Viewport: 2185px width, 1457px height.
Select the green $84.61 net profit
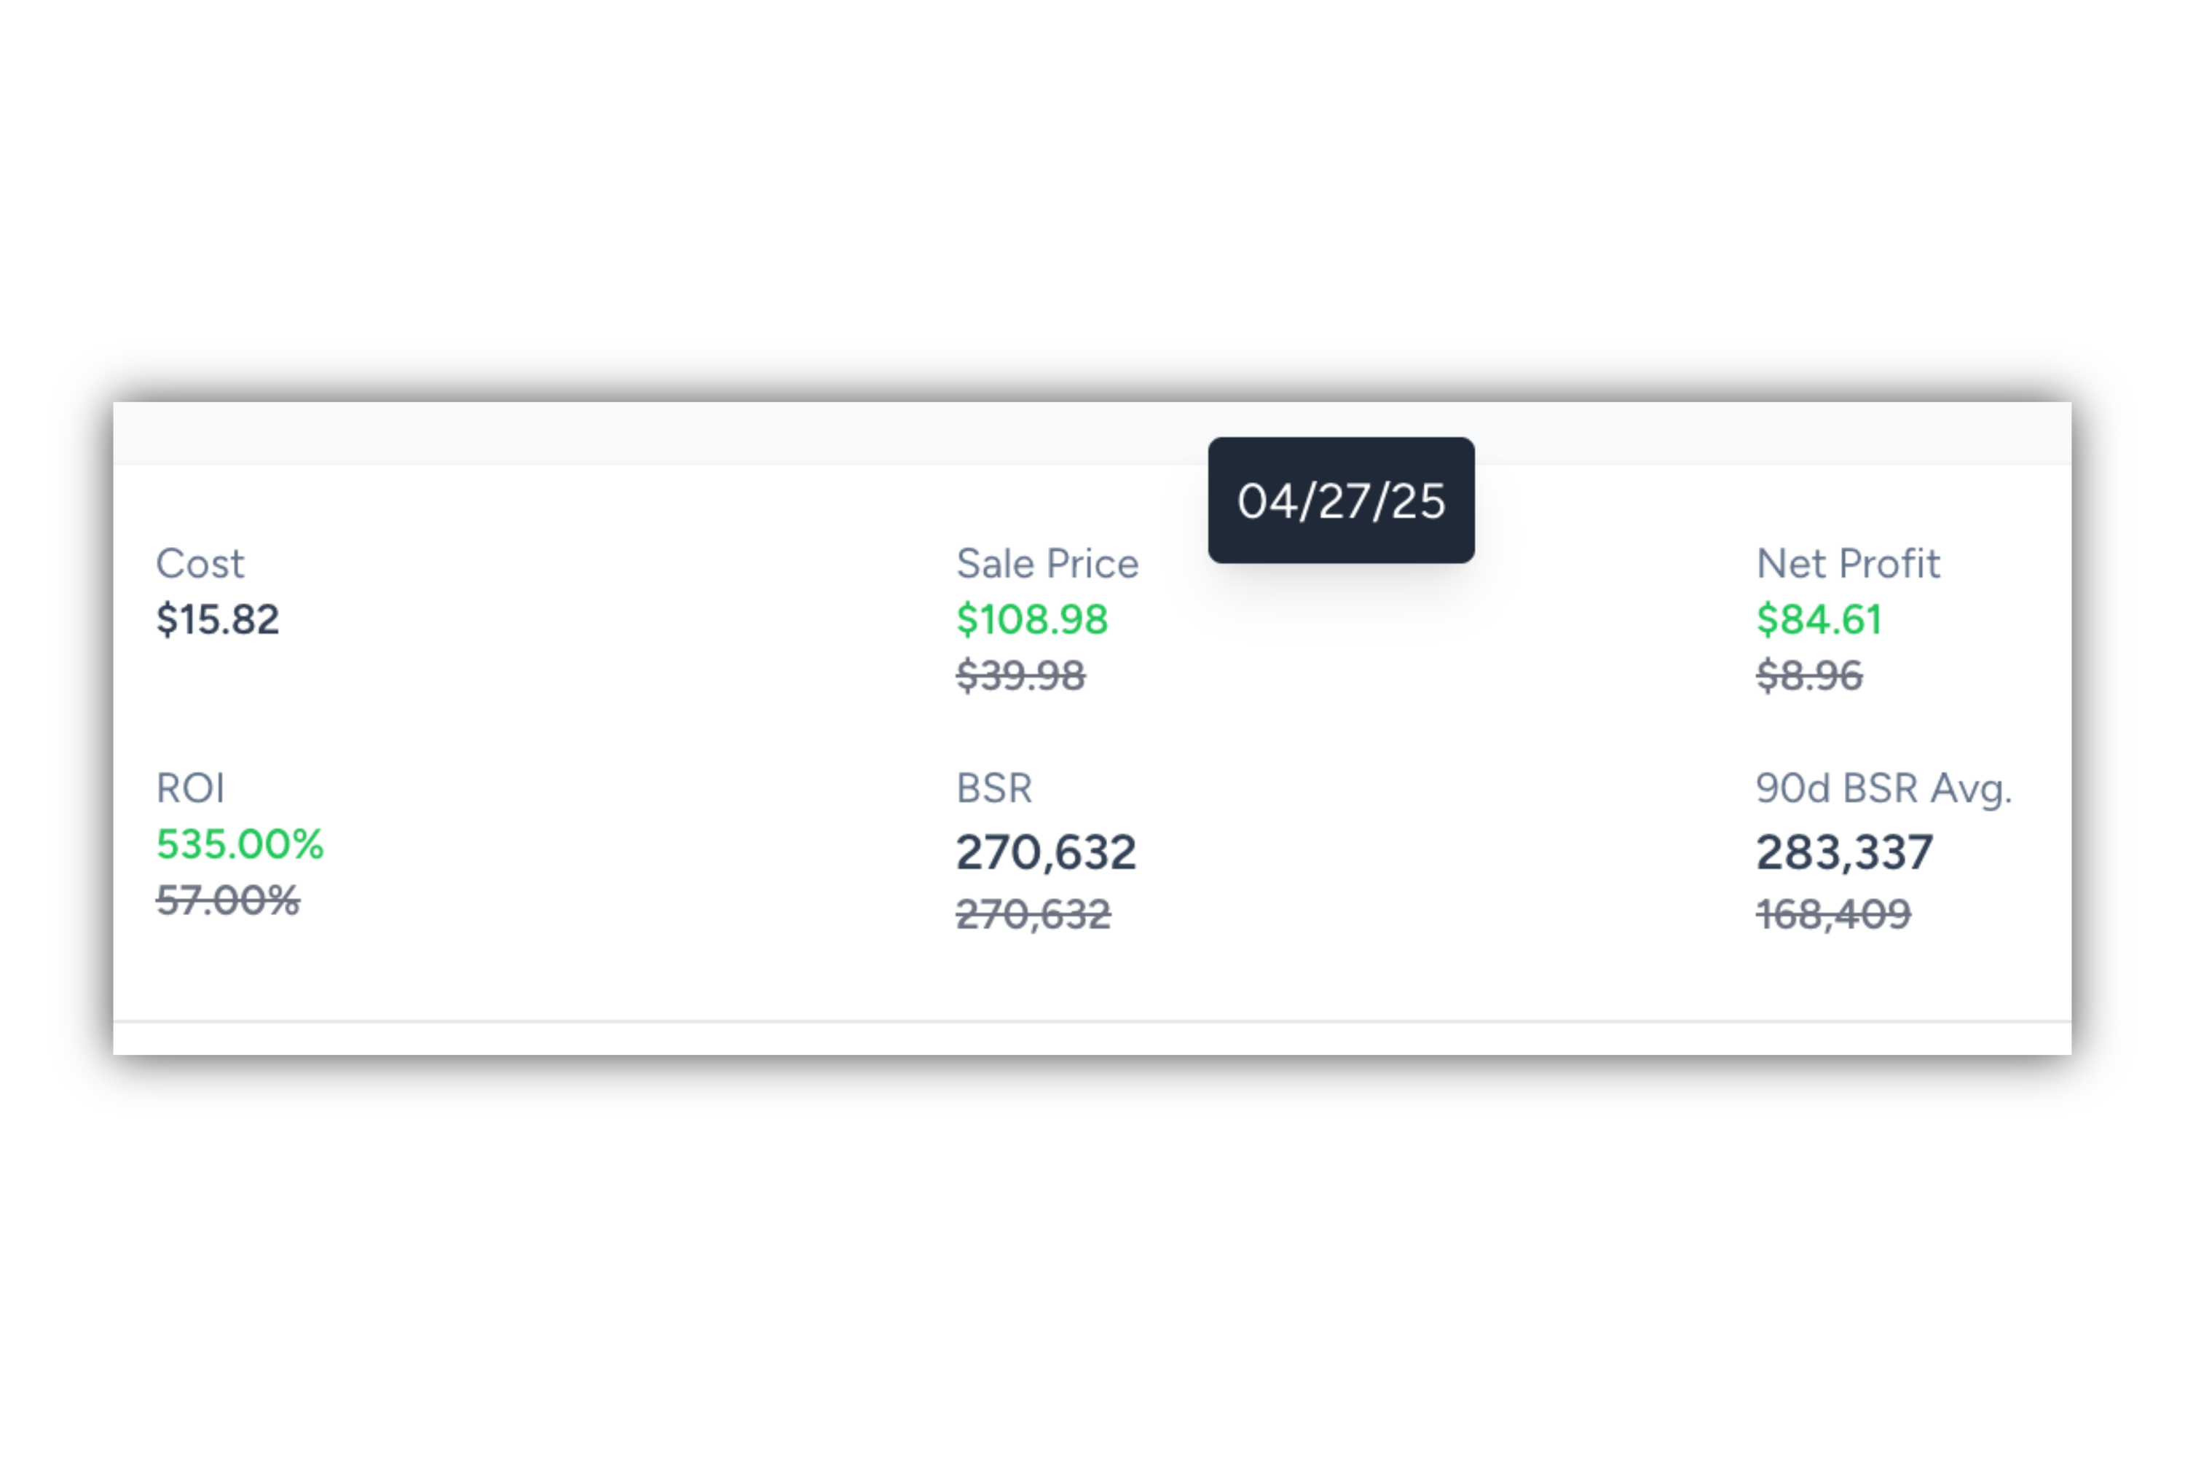[1819, 620]
